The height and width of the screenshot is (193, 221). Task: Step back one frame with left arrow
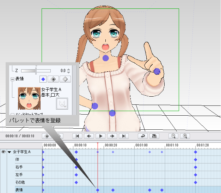pyautogui.click(x=89, y=136)
